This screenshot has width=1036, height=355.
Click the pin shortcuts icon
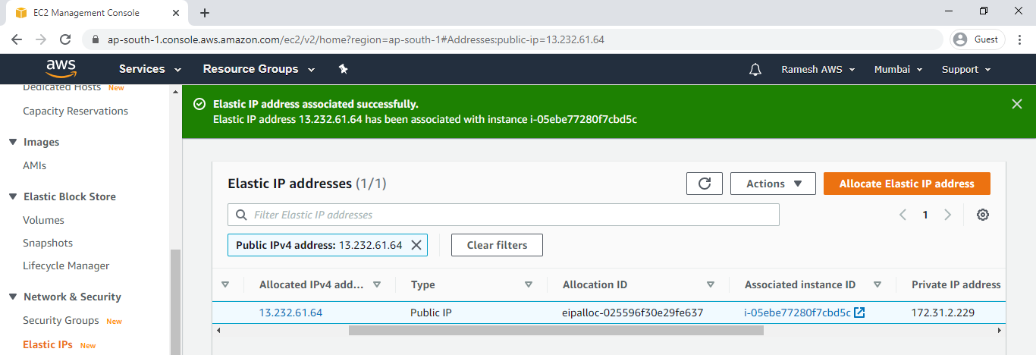343,69
